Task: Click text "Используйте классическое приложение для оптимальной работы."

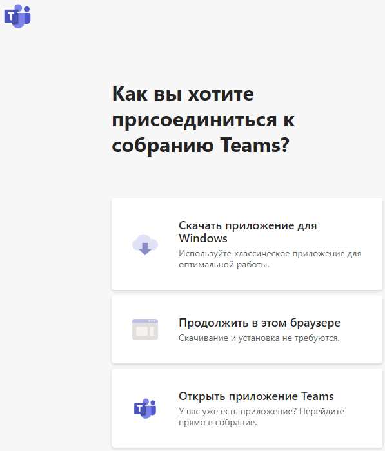Action: pyautogui.click(x=270, y=259)
